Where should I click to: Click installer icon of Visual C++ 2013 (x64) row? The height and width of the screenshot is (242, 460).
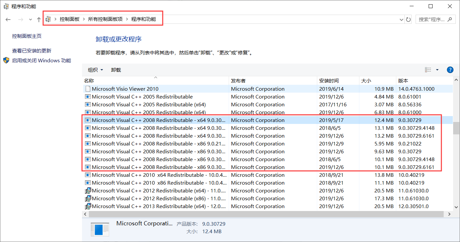[88, 206]
